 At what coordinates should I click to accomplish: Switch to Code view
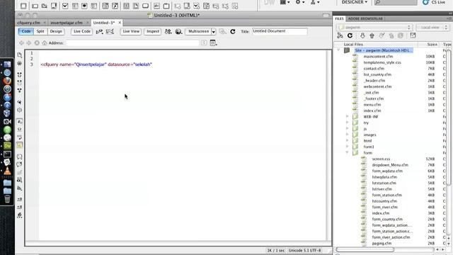(26, 31)
